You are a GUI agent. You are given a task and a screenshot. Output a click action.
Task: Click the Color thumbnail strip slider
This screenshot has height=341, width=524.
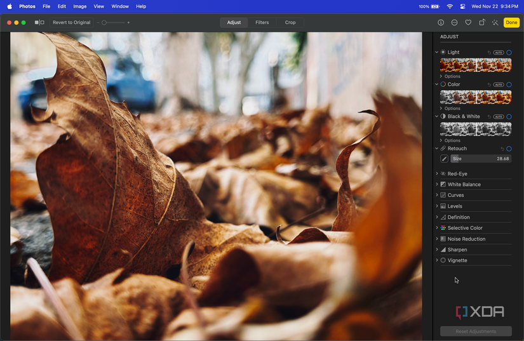click(476, 97)
